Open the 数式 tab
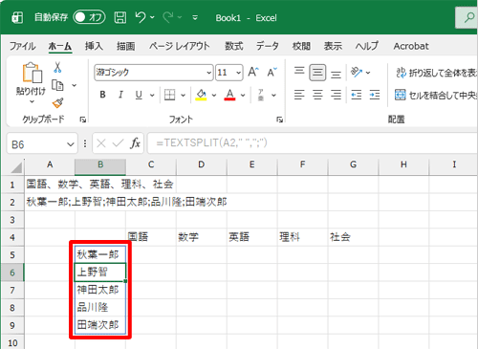Screen dimensions: 478x349 click(234, 46)
